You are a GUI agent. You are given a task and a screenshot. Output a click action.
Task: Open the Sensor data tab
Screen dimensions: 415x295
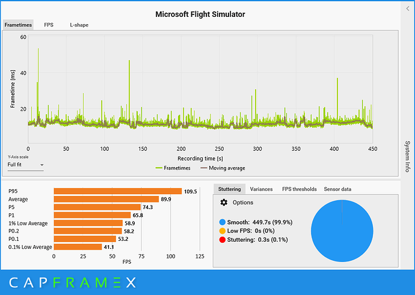tap(337, 189)
